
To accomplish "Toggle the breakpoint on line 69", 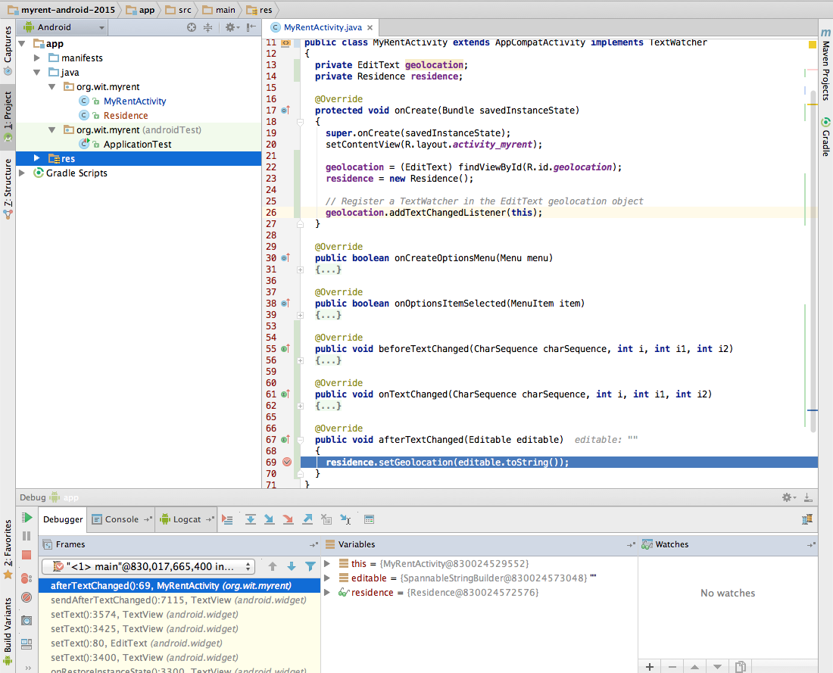I will [287, 461].
